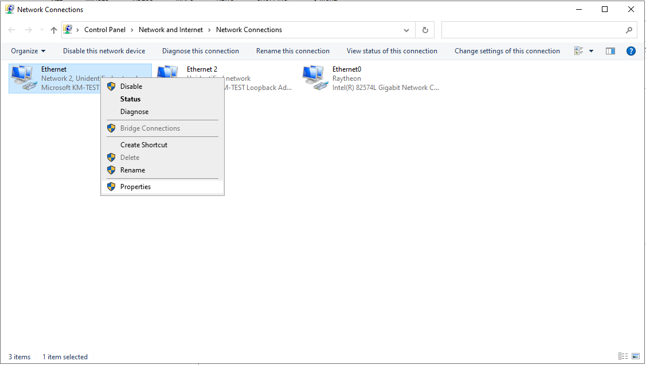The image size is (646, 365).
Task: Toggle the preview pane icon
Action: 610,51
